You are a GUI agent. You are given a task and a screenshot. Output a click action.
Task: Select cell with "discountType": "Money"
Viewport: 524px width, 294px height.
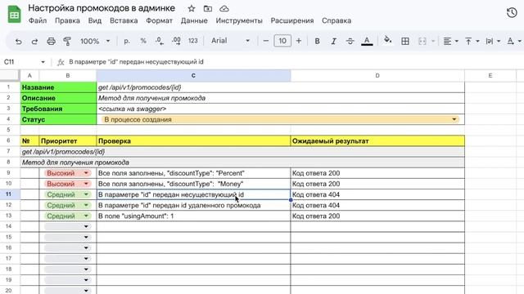pos(193,184)
